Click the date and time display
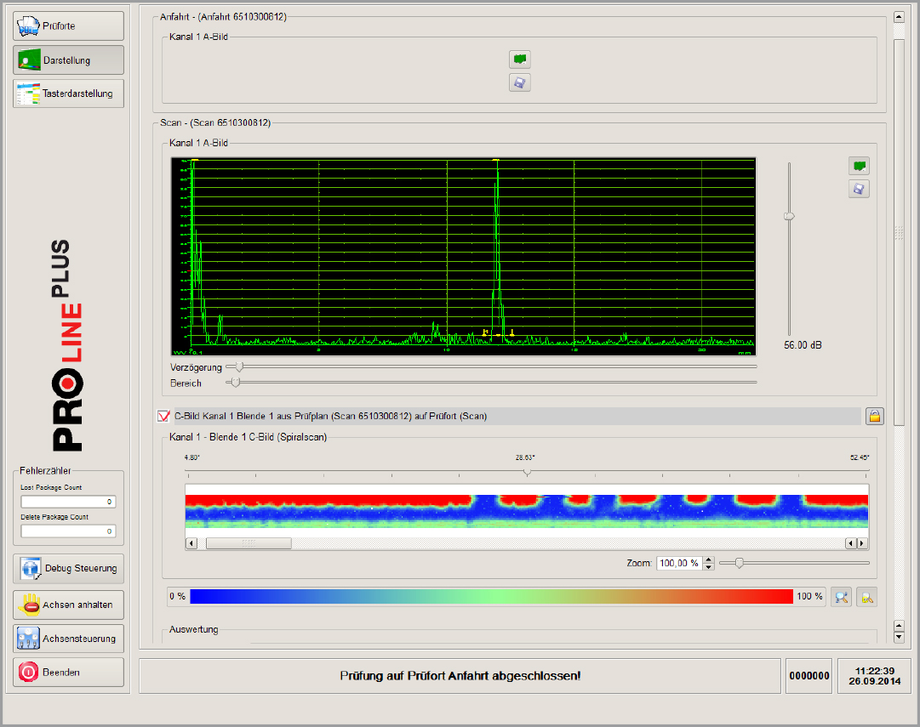 point(874,676)
